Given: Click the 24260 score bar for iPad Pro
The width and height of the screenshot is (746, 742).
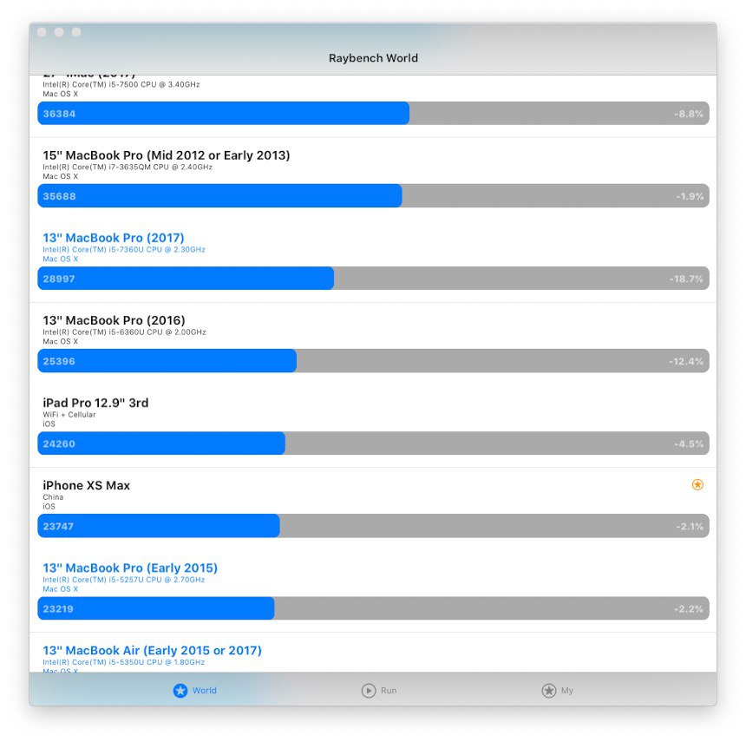Looking at the screenshot, I should click(374, 443).
